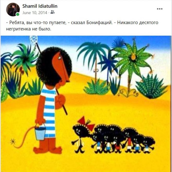Open the June 10, 2014 timestamp link
Viewport: 172px width, 172px height.
(35, 13)
